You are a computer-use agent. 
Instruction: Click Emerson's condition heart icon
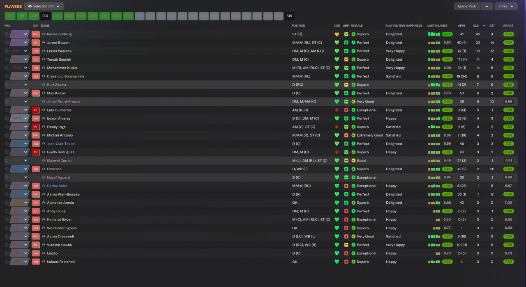coord(337,169)
